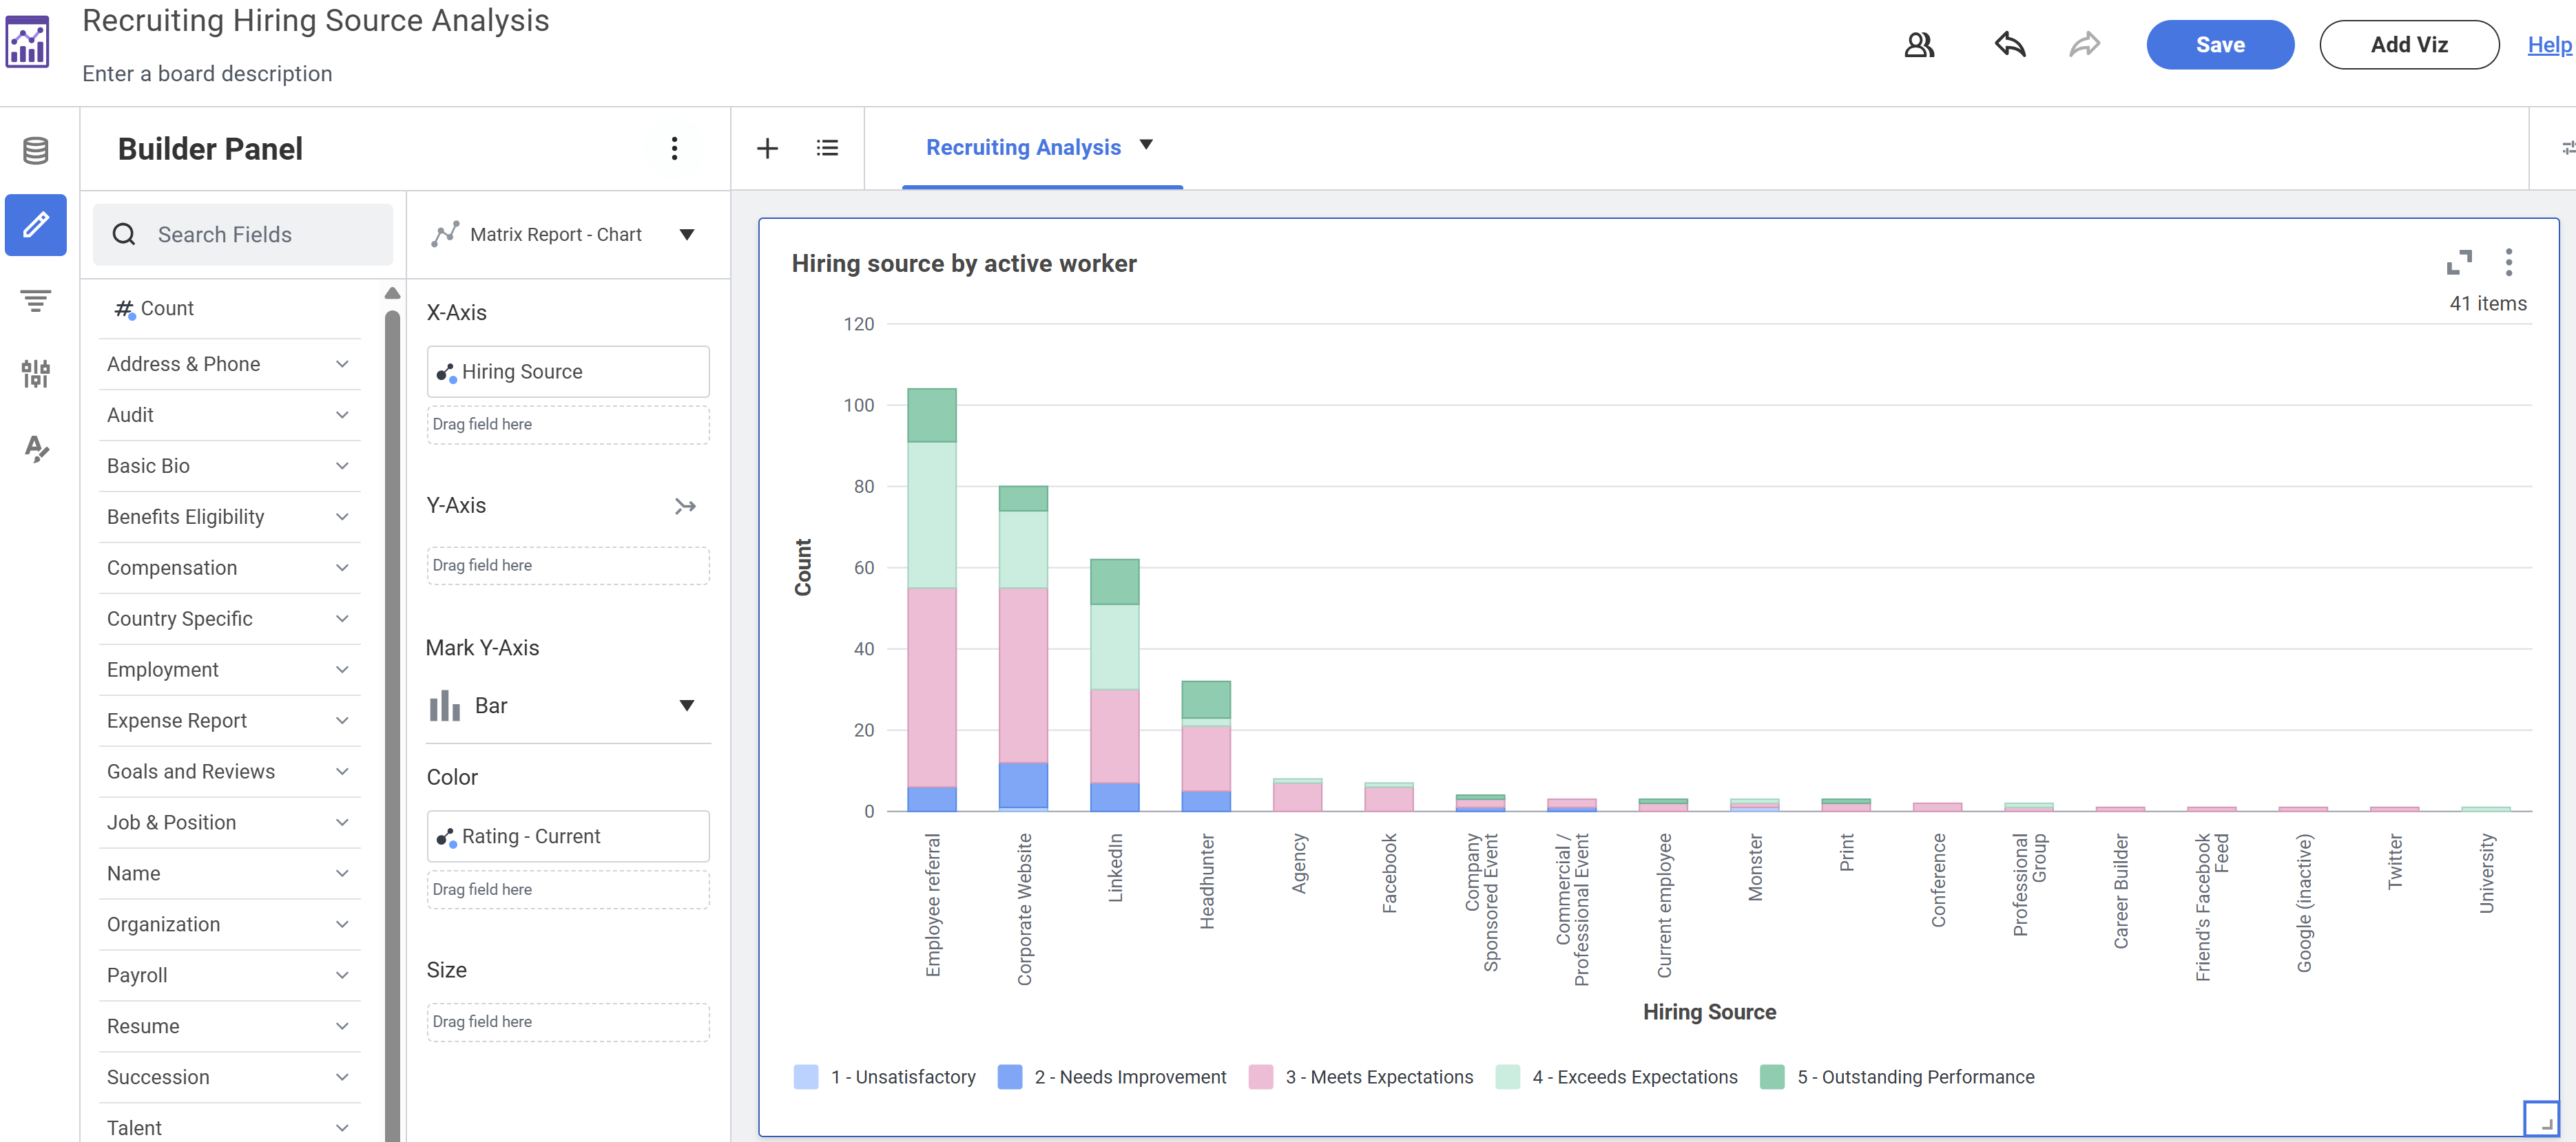Click the board description text

click(x=207, y=74)
